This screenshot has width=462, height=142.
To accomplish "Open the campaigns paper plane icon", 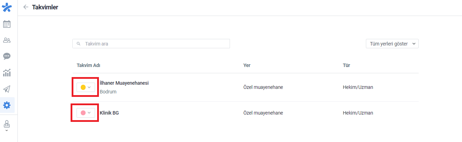I will click(x=7, y=89).
